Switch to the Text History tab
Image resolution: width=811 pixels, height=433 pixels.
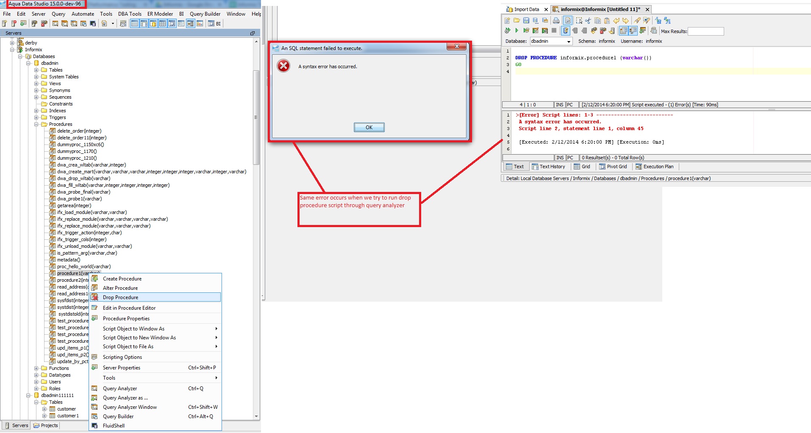[x=548, y=167]
